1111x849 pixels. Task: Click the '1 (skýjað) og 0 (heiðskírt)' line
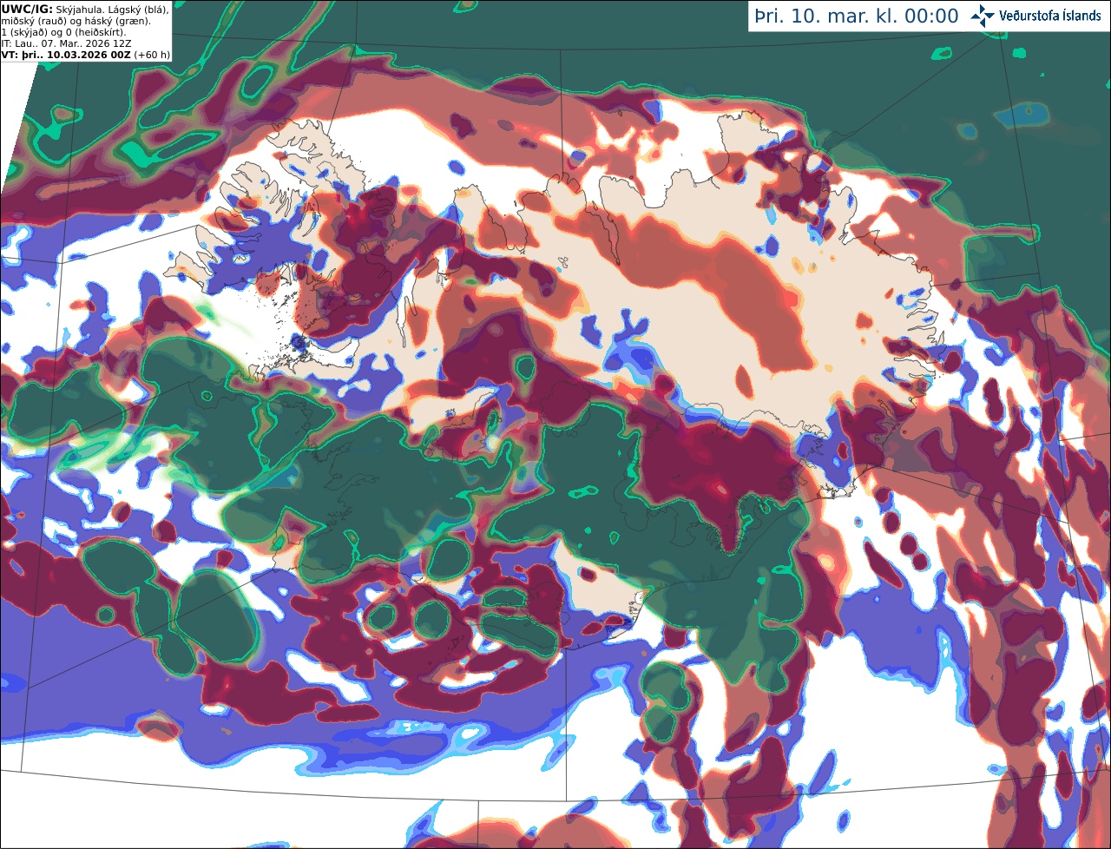click(63, 32)
